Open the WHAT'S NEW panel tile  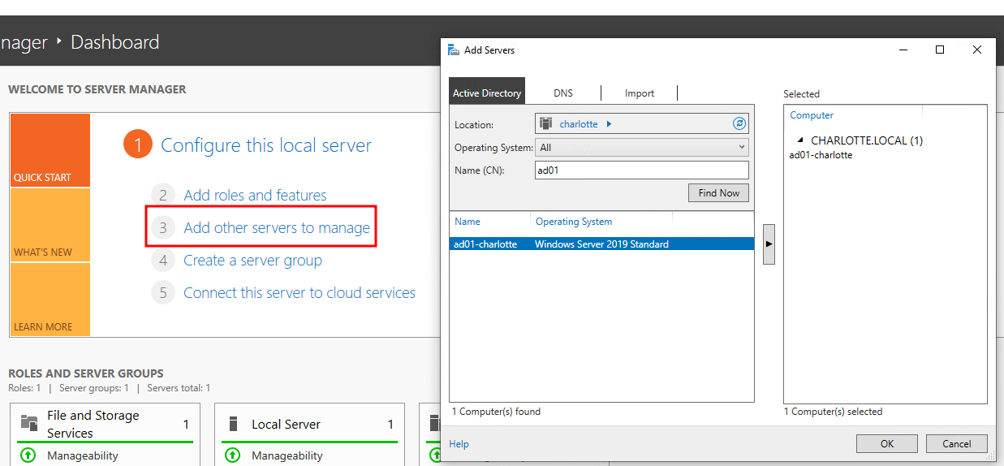click(50, 225)
